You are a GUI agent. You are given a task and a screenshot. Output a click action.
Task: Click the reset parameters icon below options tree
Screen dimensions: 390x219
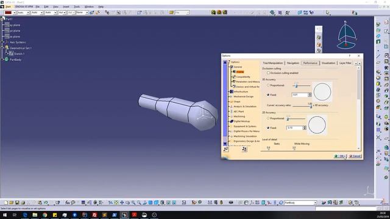point(244,148)
